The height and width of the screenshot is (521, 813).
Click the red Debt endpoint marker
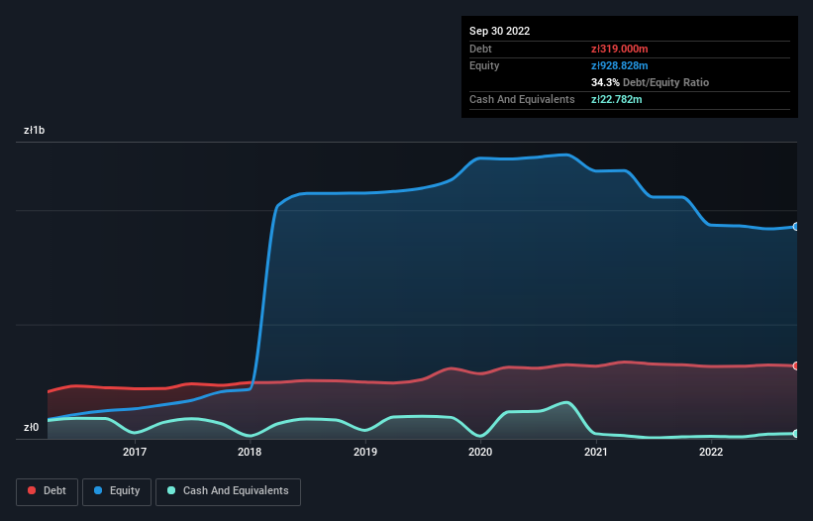pos(796,366)
